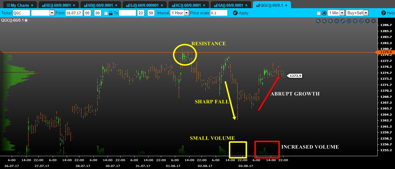Viewport: 395px width, 169px height.
Task: Refresh the chart data
Action: 349,21
